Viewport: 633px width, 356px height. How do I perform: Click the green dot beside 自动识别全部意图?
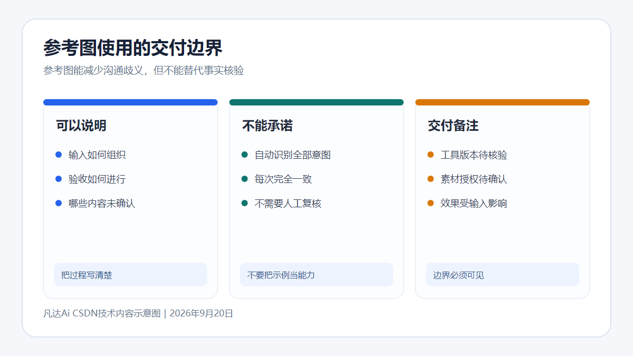click(x=245, y=155)
